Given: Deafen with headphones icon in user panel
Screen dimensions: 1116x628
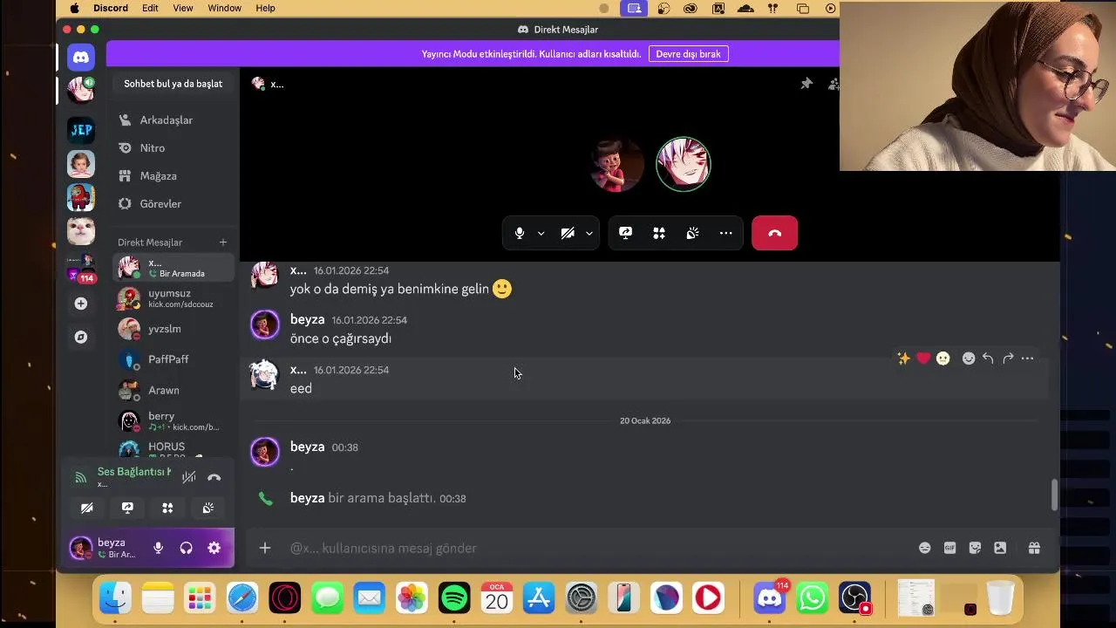Looking at the screenshot, I should click(186, 548).
